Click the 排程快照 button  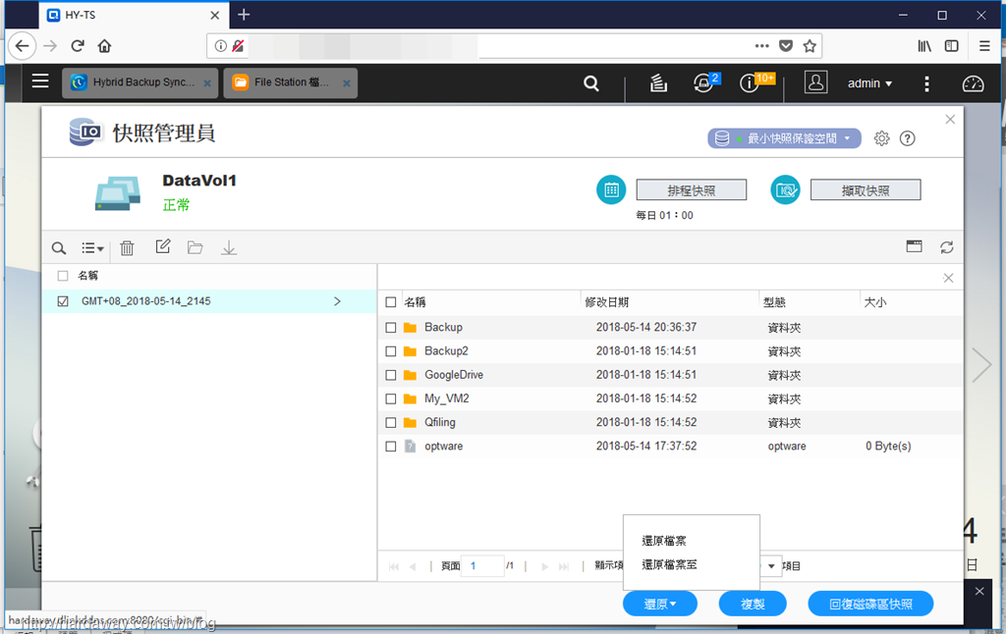(x=692, y=190)
